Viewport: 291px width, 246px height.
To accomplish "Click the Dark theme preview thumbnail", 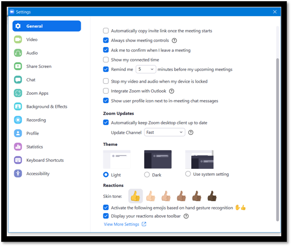I will click(158, 159).
